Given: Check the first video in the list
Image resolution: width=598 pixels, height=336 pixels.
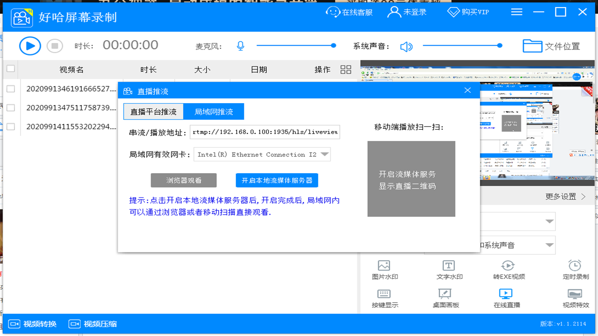Looking at the screenshot, I should tap(10, 88).
